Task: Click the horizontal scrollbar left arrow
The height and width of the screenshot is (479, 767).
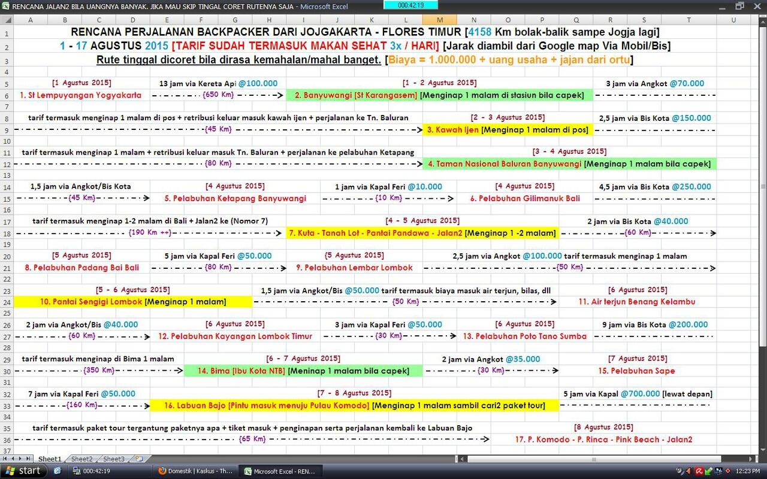Action: pyautogui.click(x=464, y=459)
